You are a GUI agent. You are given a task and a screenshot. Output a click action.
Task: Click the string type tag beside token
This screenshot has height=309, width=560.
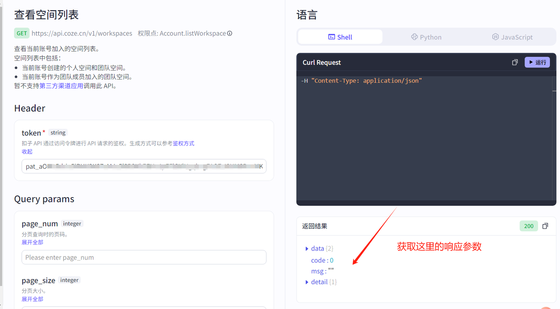[58, 132]
